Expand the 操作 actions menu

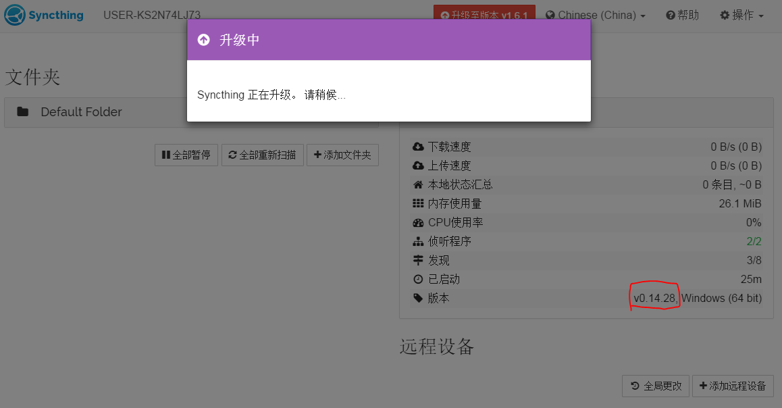[x=741, y=15]
